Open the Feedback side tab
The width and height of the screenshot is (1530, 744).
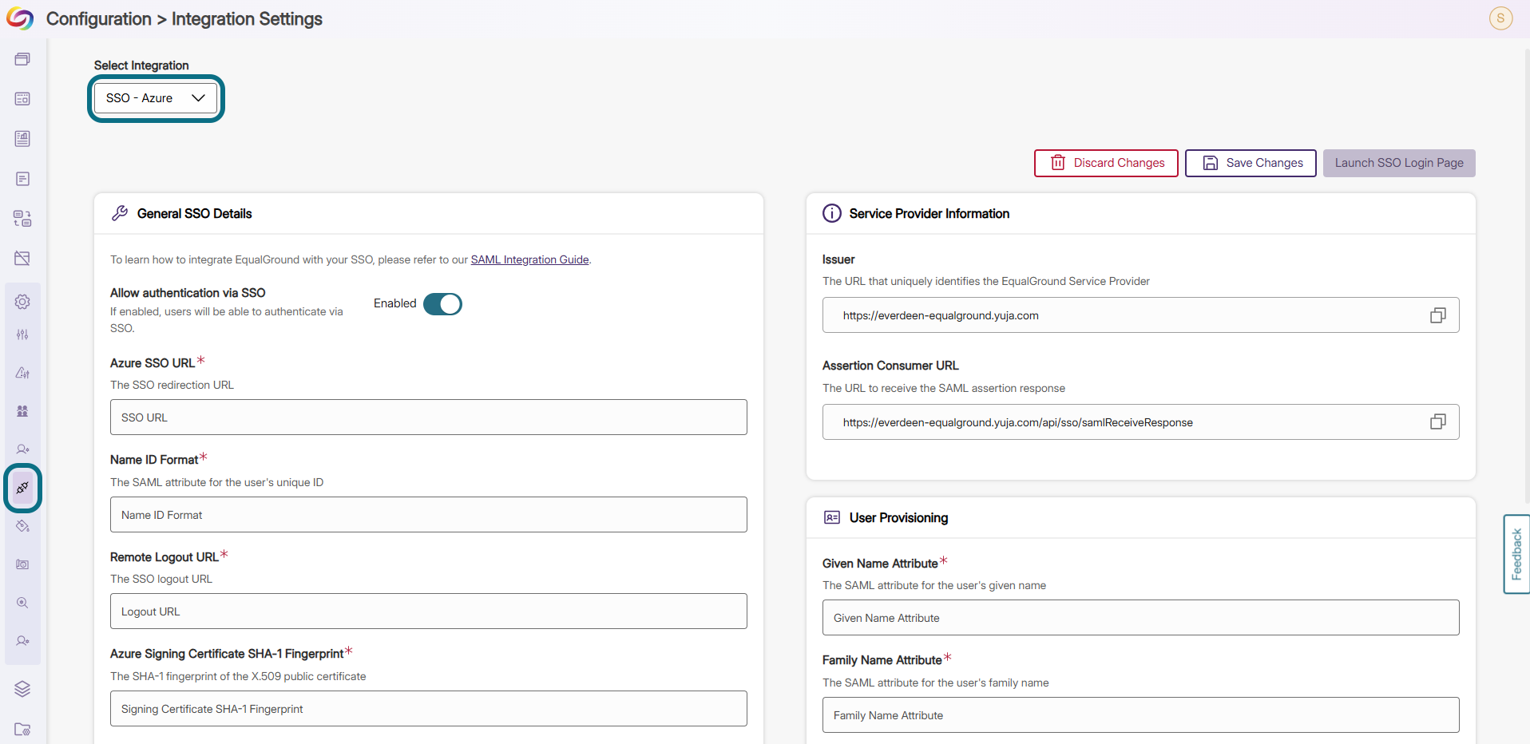tap(1516, 554)
